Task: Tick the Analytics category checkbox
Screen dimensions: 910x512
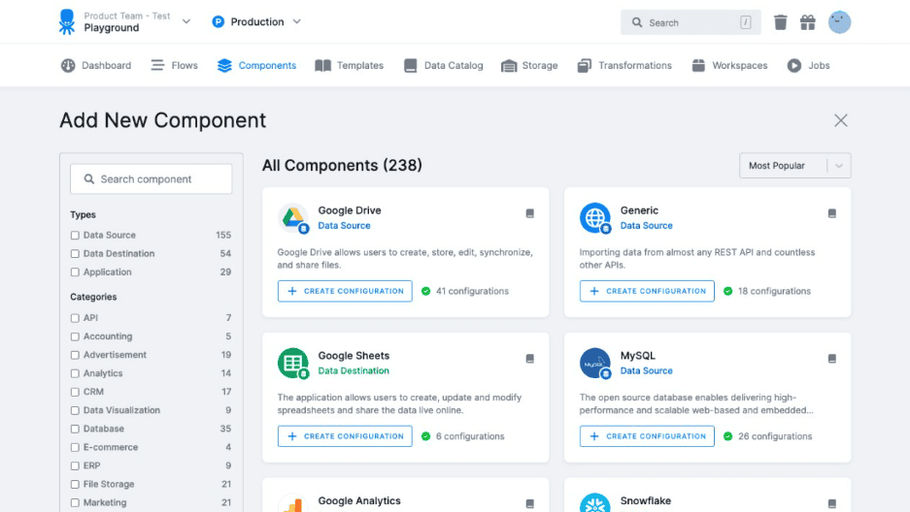Action: (75, 373)
